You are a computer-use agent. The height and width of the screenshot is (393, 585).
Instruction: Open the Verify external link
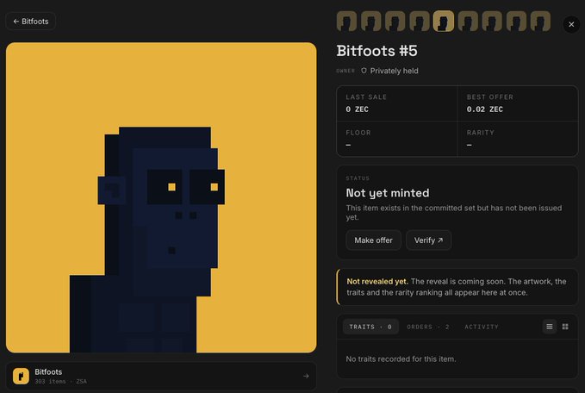click(x=429, y=240)
